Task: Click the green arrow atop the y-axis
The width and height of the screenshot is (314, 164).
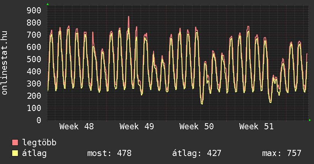Action: [x=48, y=4]
